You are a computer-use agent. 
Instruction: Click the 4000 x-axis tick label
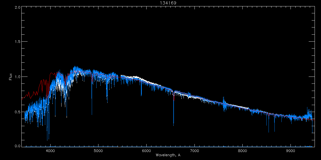[50, 150]
